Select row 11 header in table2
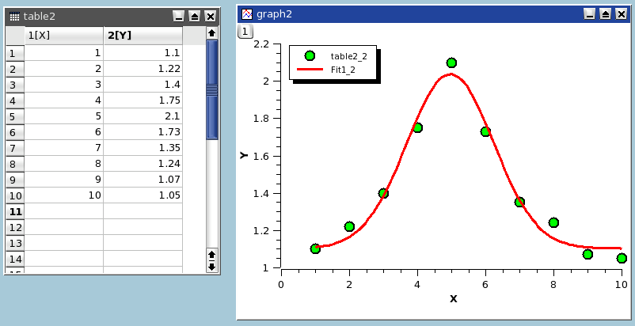 pyautogui.click(x=14, y=211)
